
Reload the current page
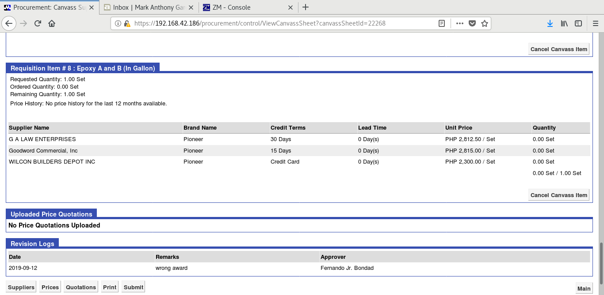point(38,23)
